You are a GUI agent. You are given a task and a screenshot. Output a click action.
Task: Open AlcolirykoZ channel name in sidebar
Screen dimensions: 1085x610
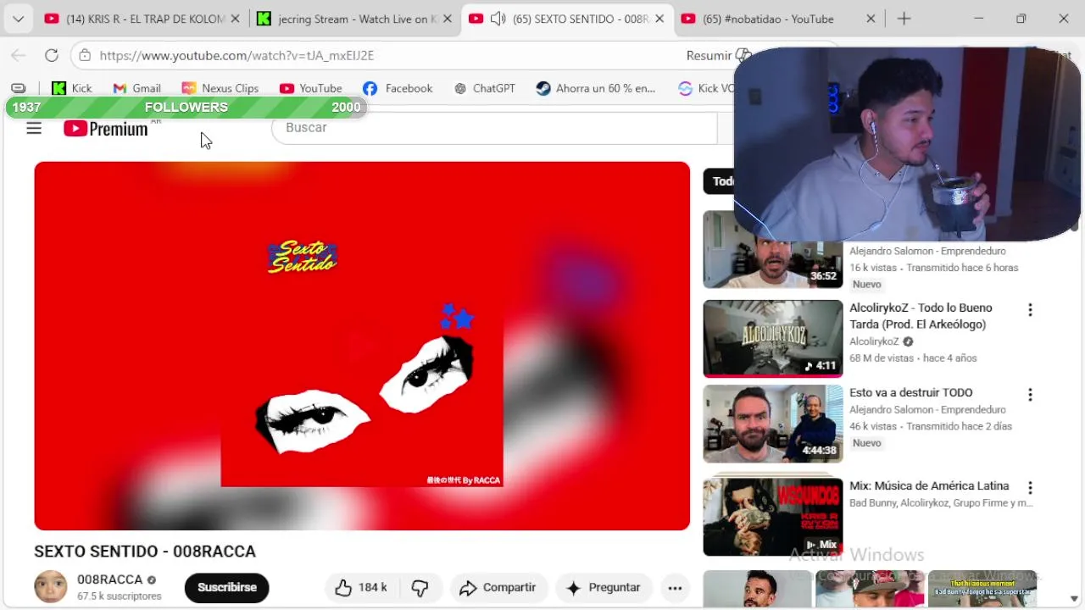point(874,341)
